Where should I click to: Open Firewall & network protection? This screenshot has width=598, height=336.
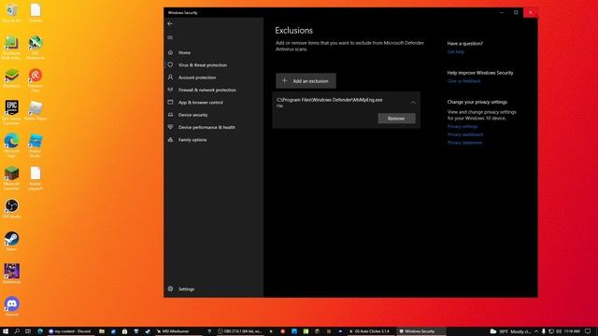pyautogui.click(x=207, y=91)
